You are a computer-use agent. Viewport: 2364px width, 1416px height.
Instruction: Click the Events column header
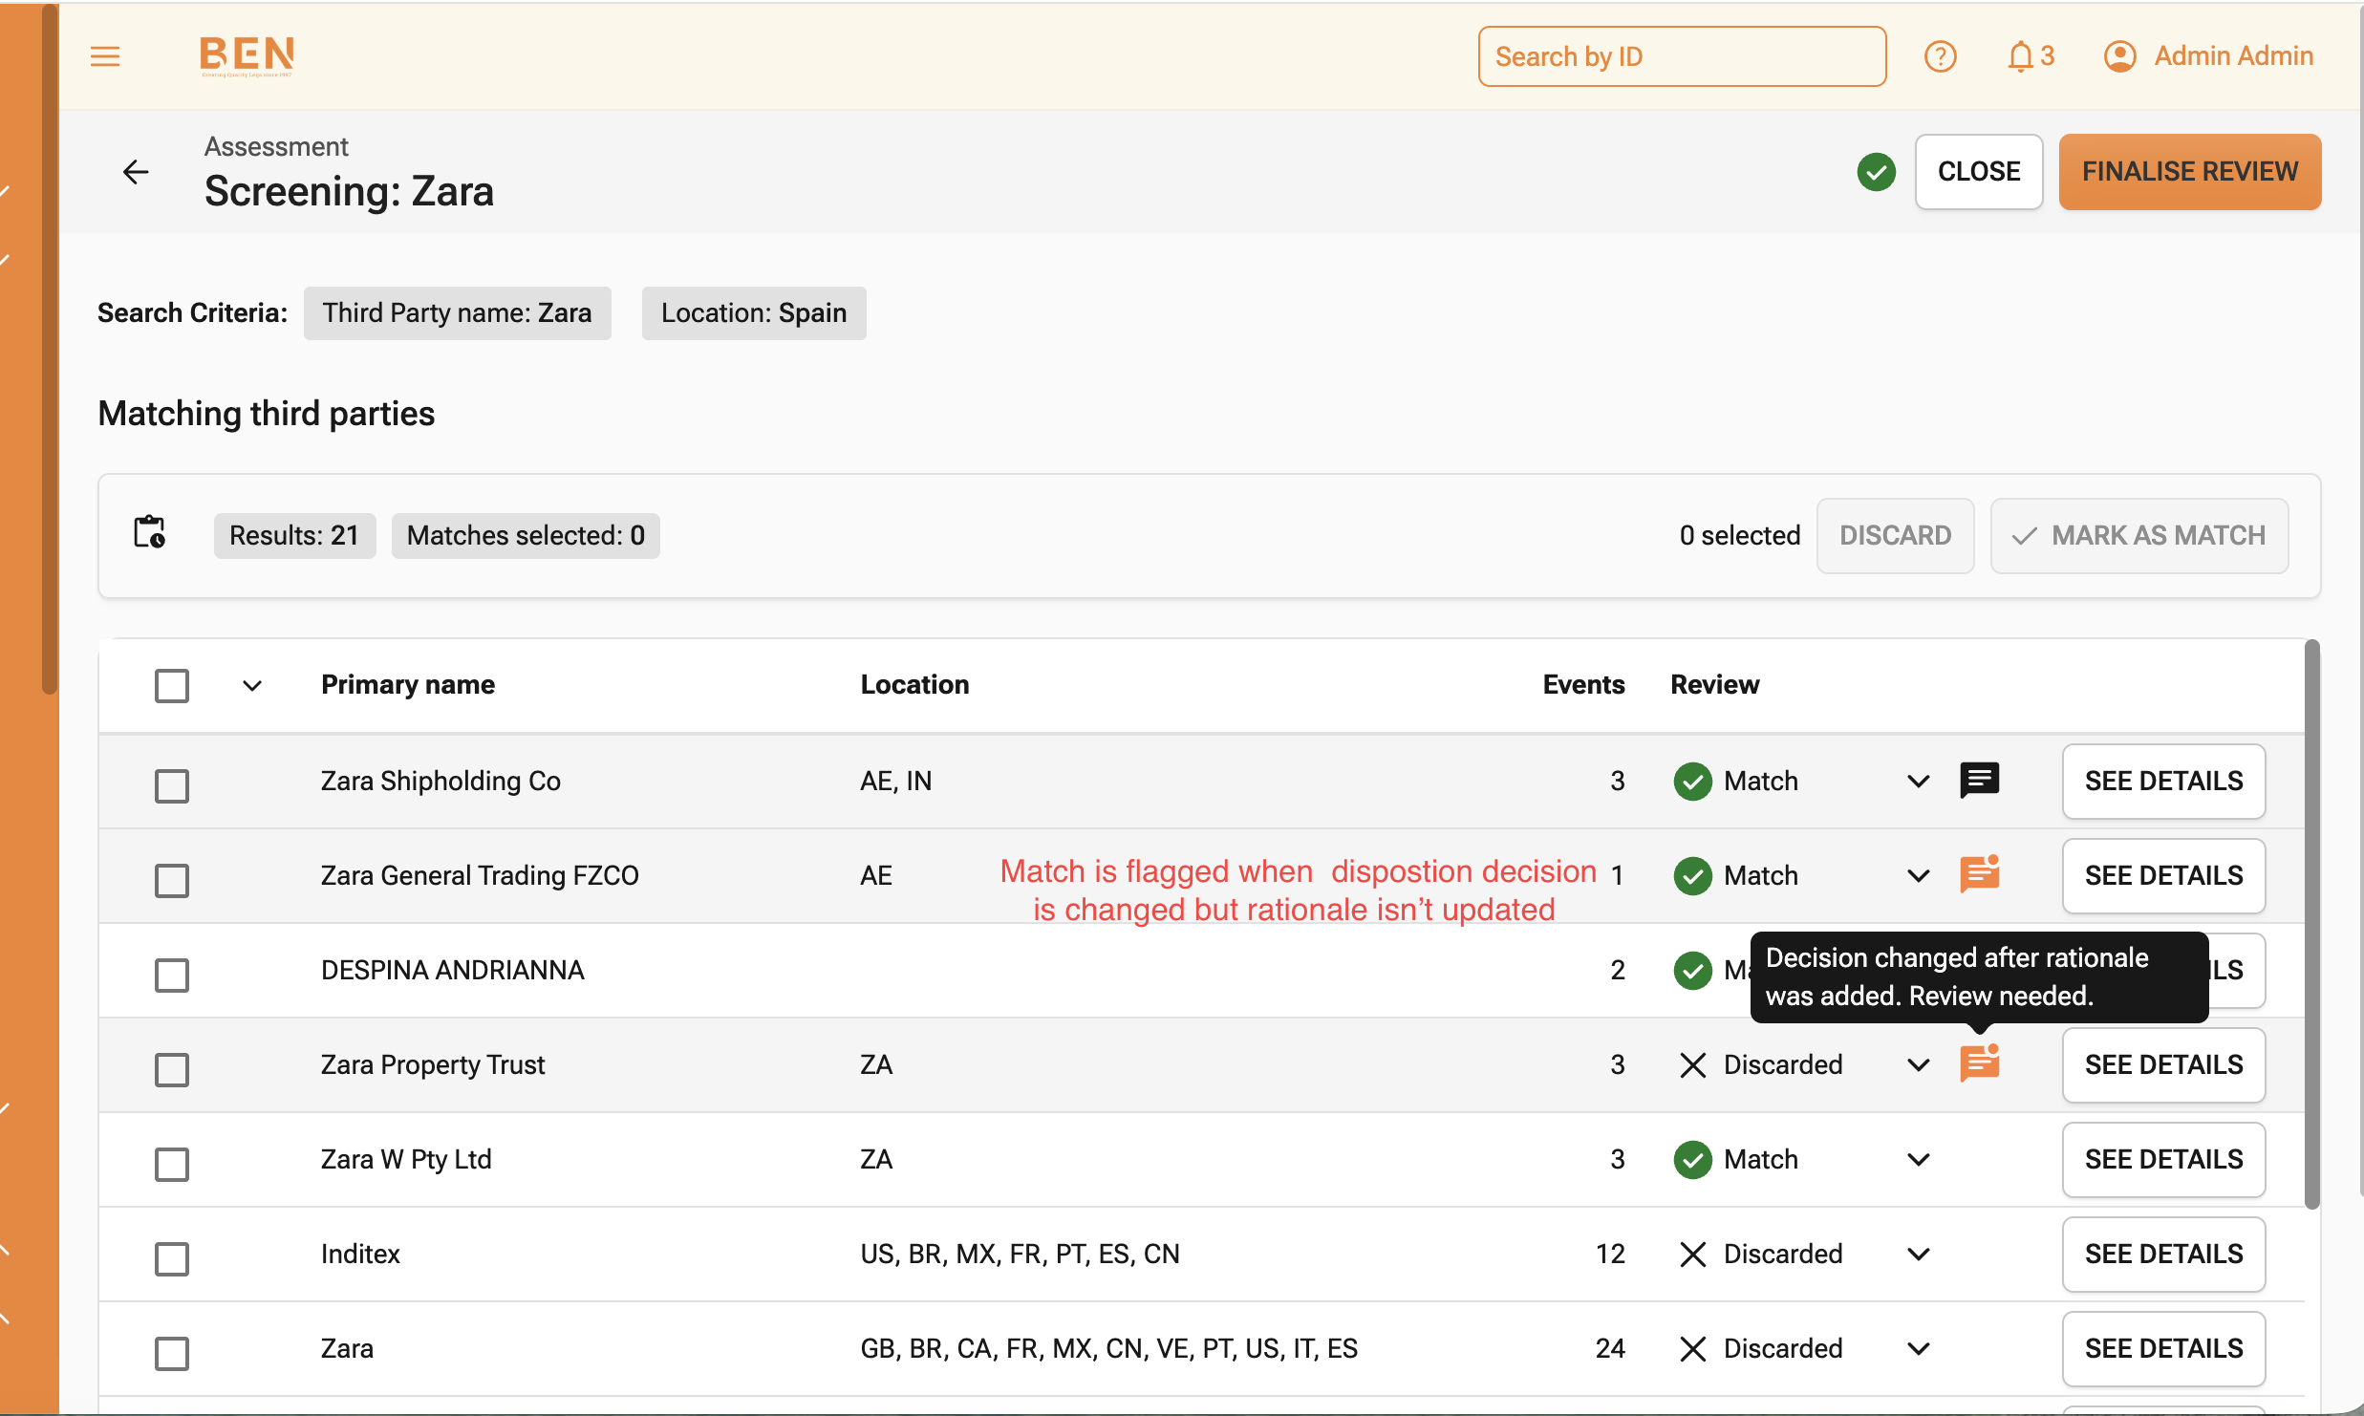(x=1583, y=685)
